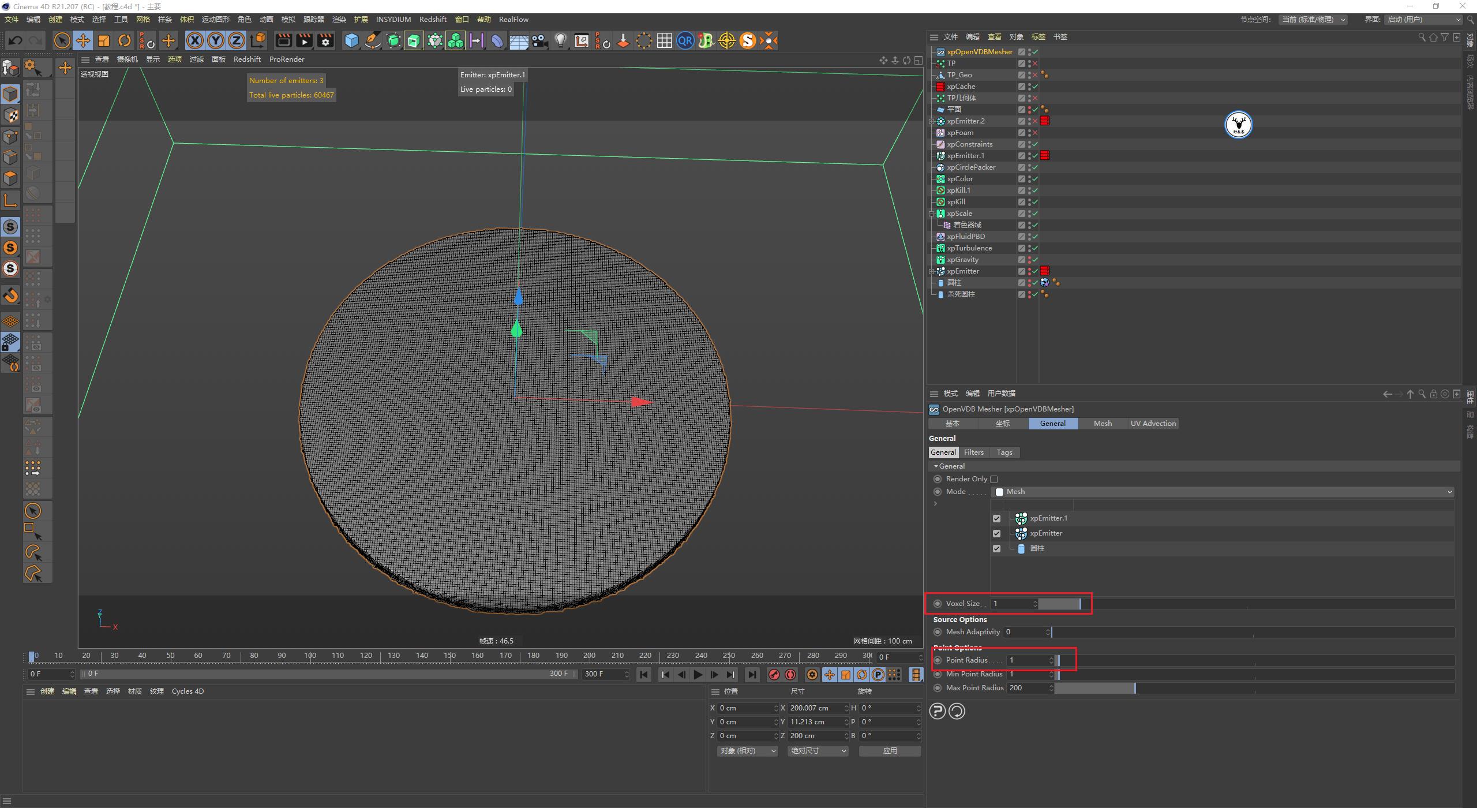
Task: Select the Move tool in the toolbar
Action: pyautogui.click(x=83, y=40)
